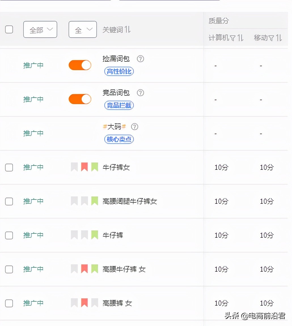
Task: Click the 核心卖点 badge under 大码
Action: point(119,139)
